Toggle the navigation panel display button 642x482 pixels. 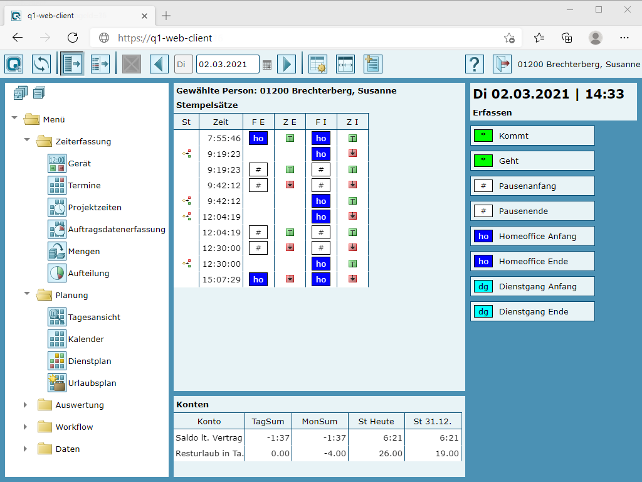tap(73, 64)
